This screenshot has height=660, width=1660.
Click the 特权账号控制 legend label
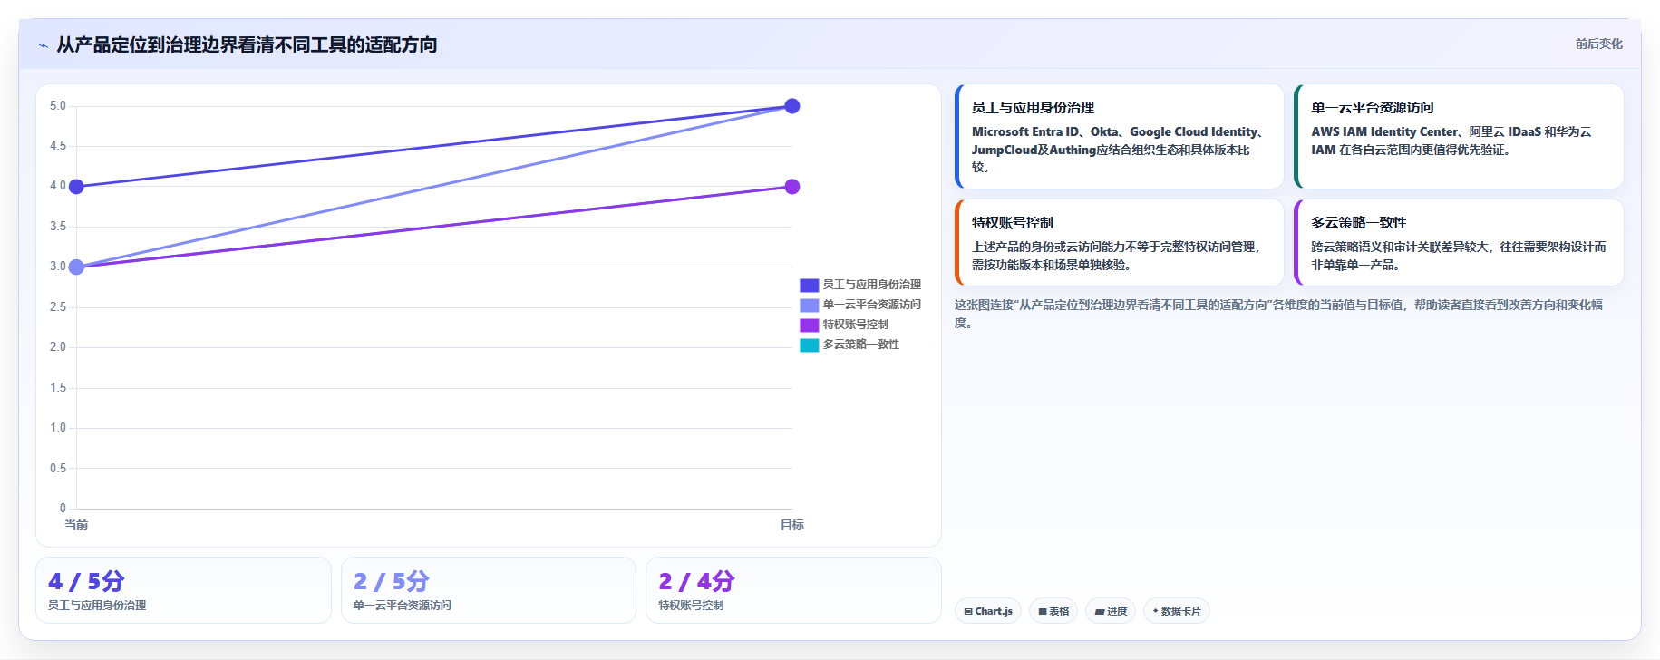(x=855, y=325)
